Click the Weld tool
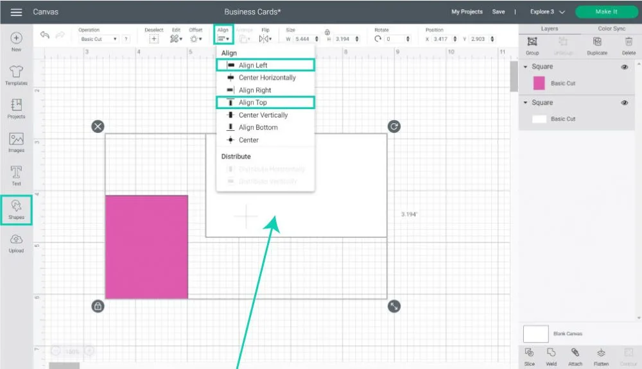The image size is (642, 369). click(x=551, y=356)
